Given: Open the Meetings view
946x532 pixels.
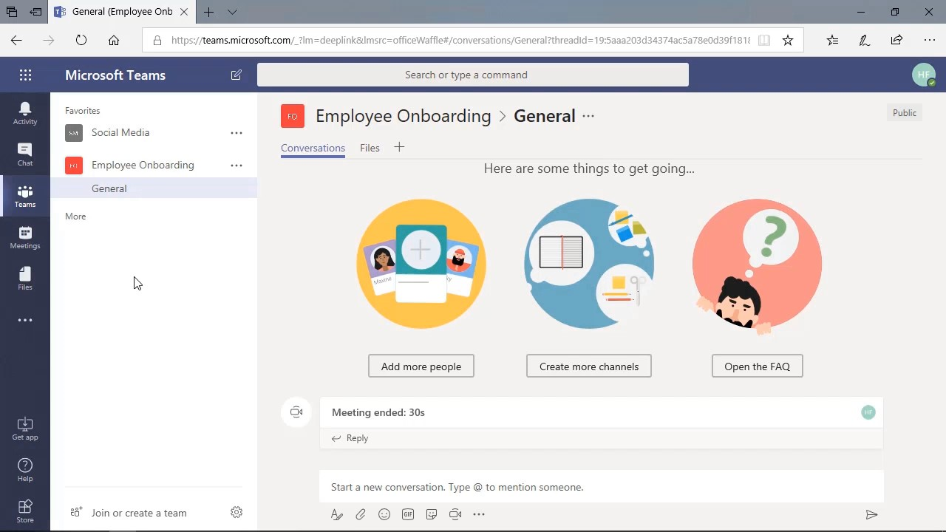Looking at the screenshot, I should (25, 236).
